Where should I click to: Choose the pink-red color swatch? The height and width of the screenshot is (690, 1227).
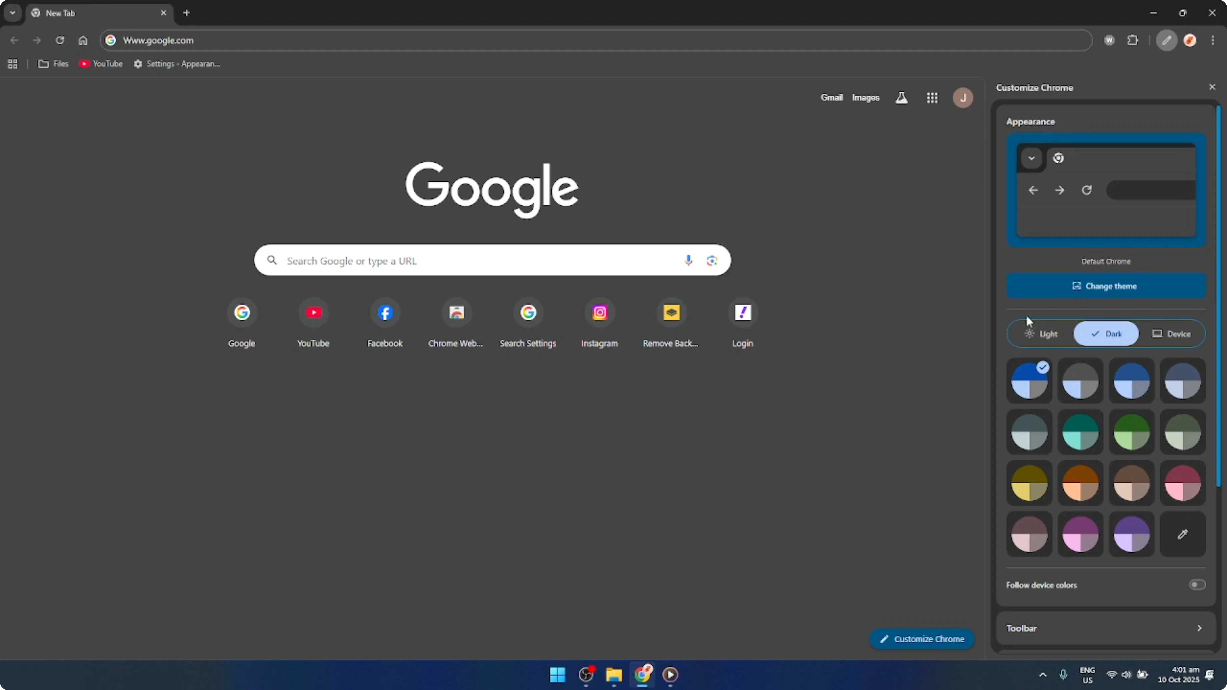click(x=1183, y=483)
